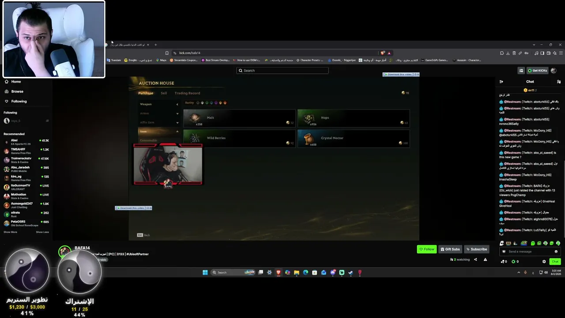
Task: Open Home in the Kick sidebar
Action: tap(13, 82)
